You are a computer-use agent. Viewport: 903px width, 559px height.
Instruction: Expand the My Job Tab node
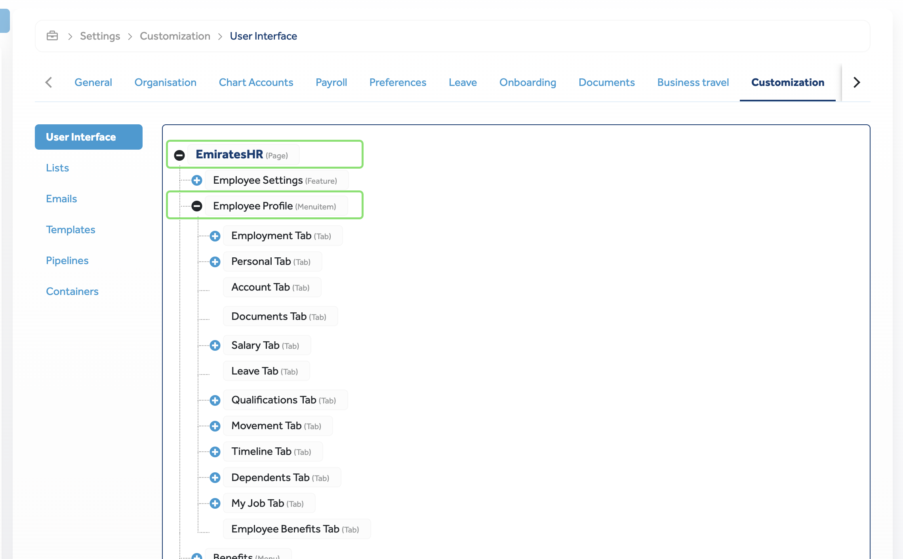[x=215, y=503]
